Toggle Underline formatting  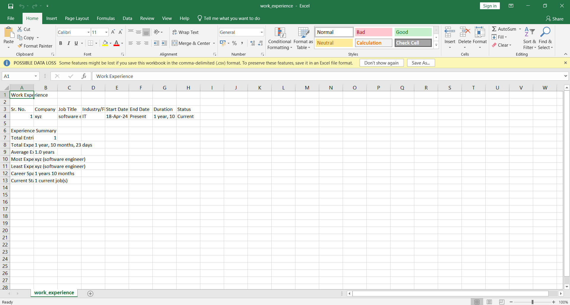click(76, 43)
